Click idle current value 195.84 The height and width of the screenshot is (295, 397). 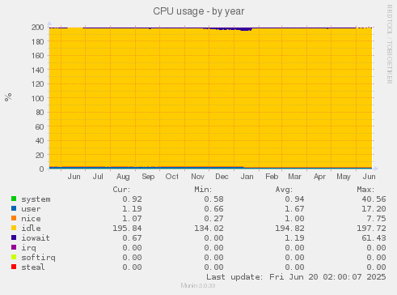(x=127, y=229)
